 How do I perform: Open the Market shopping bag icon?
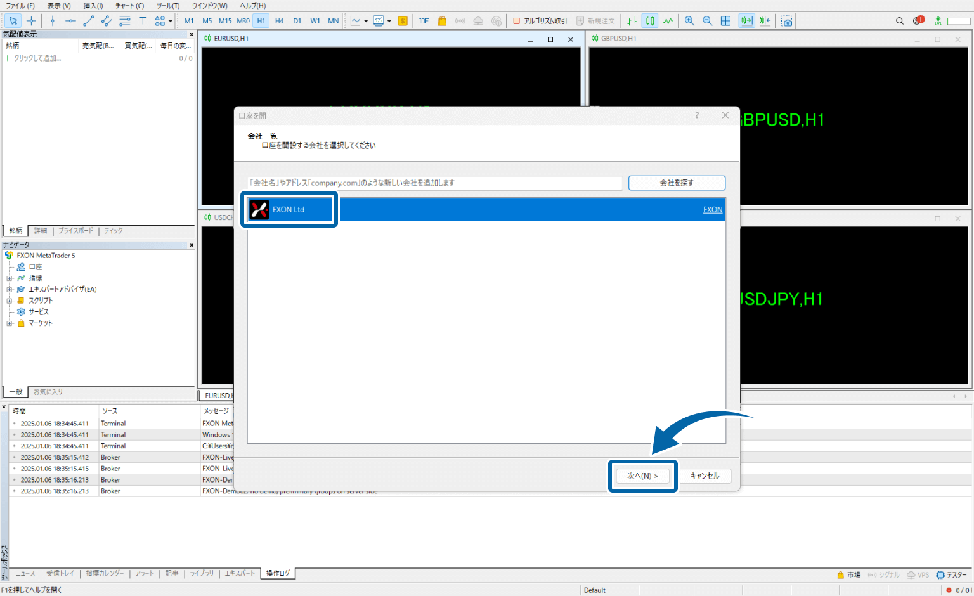[442, 21]
